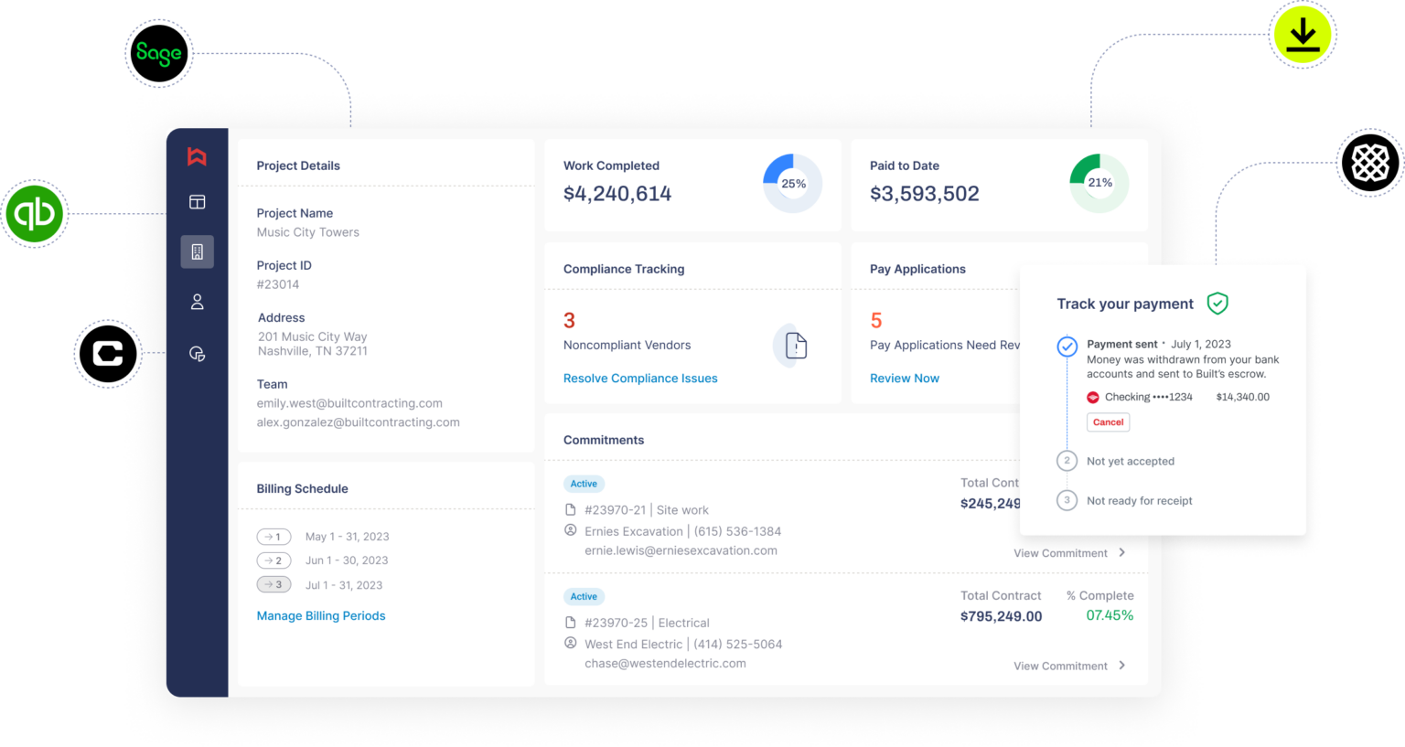Select the building projects icon in sidebar
This screenshot has width=1405, height=747.
click(x=197, y=251)
